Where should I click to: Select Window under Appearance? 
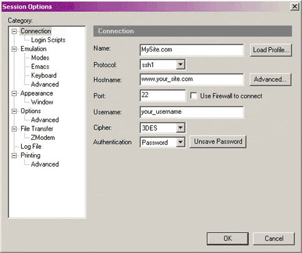(42, 102)
